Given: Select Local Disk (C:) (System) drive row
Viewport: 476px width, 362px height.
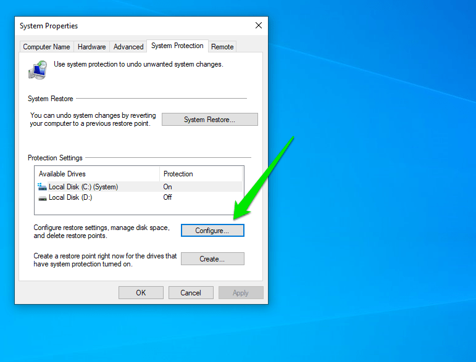Looking at the screenshot, I should pos(139,187).
